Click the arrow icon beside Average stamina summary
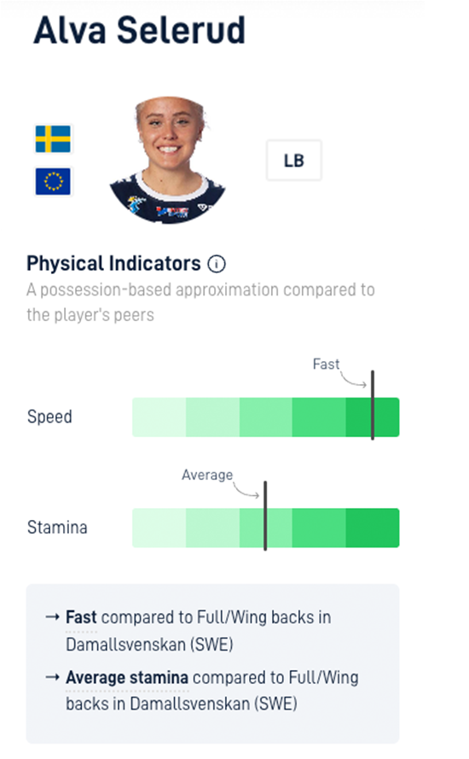 (52, 677)
